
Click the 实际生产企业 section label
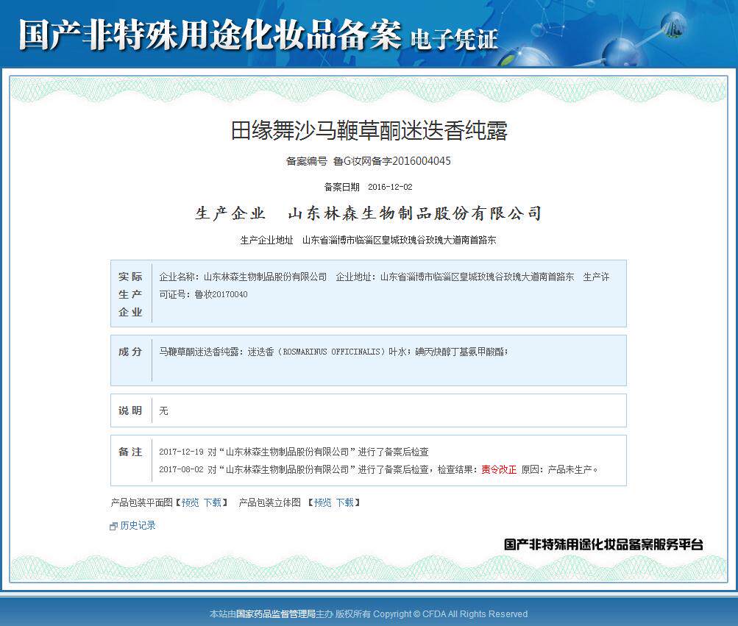coord(130,294)
